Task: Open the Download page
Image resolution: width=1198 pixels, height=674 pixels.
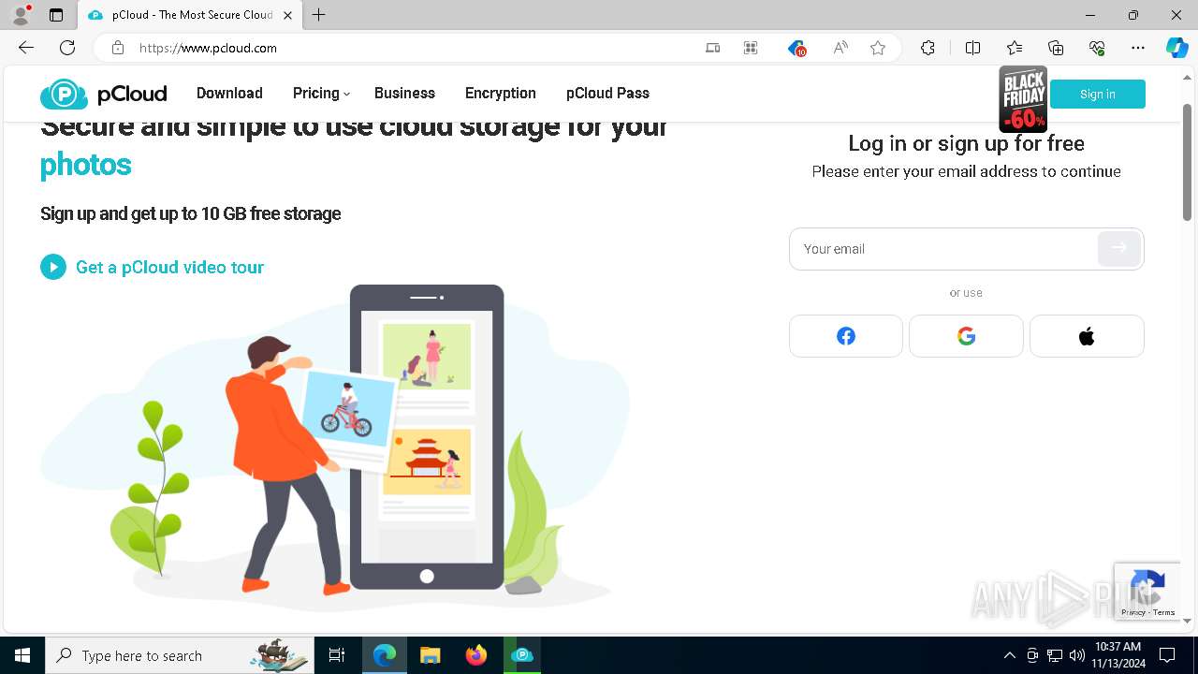Action: pos(229,93)
